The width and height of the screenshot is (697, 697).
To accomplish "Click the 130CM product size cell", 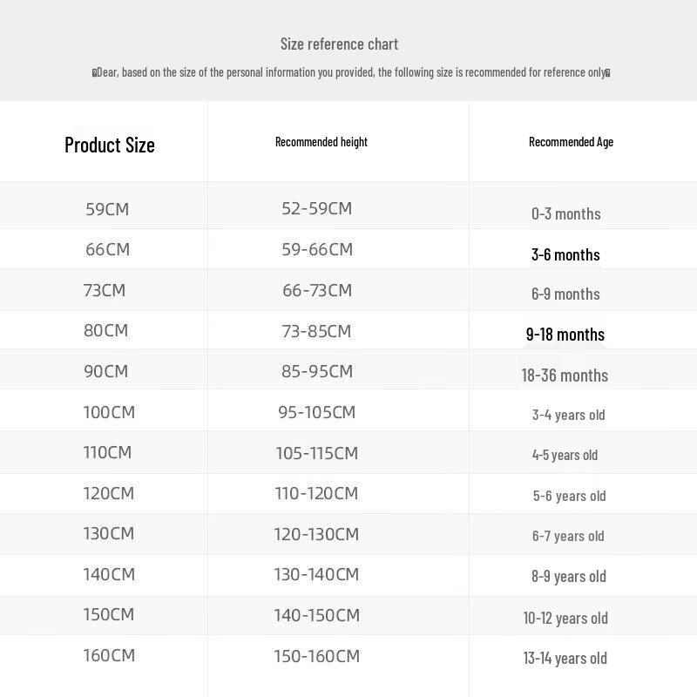I will pyautogui.click(x=108, y=533).
